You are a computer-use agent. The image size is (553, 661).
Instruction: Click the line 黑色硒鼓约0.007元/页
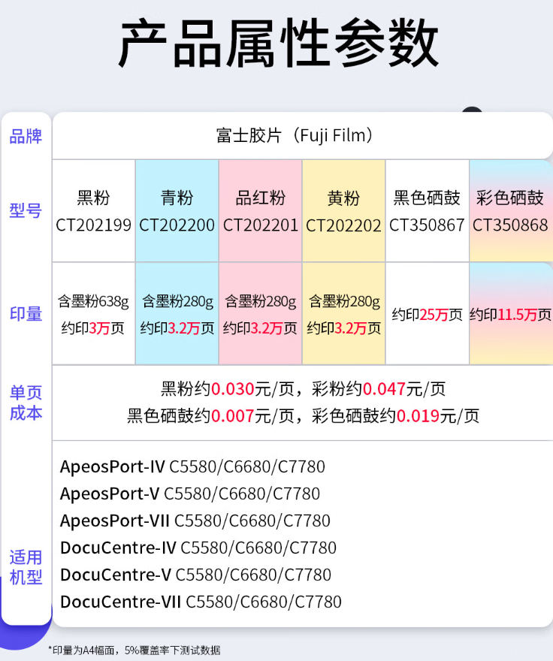tap(211, 416)
